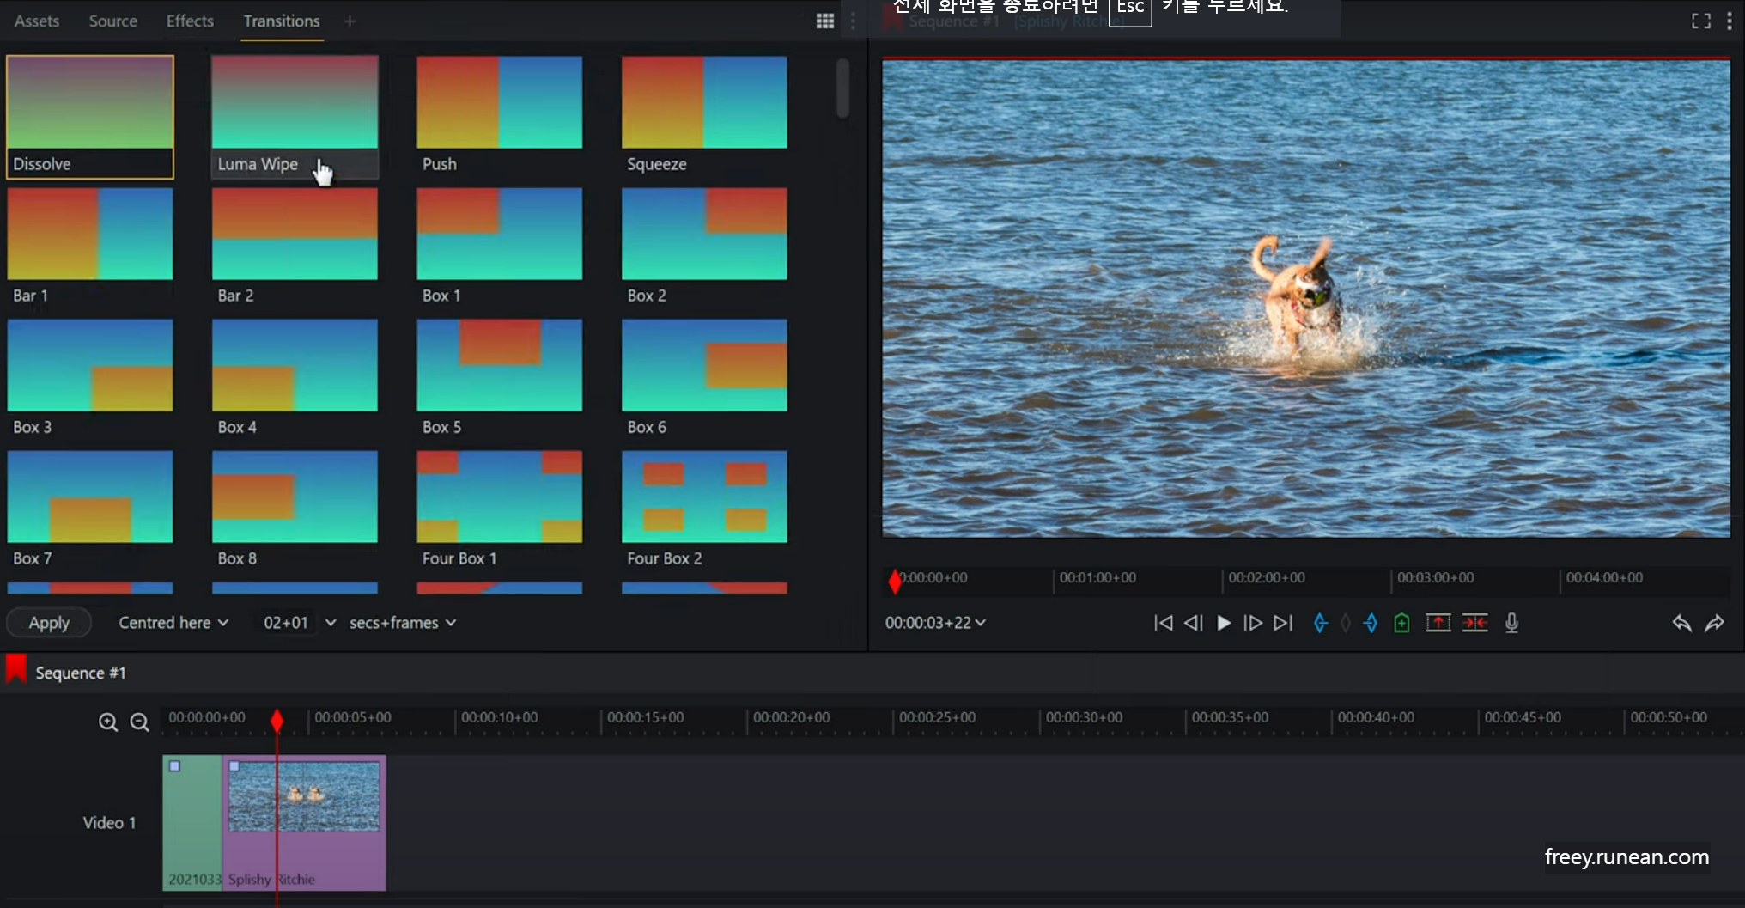Choose the Box 4 transition

tap(295, 380)
